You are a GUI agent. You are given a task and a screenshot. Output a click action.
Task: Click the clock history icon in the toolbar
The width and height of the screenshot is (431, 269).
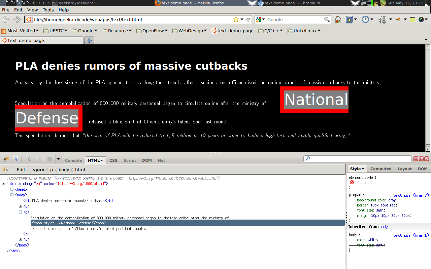(365, 20)
